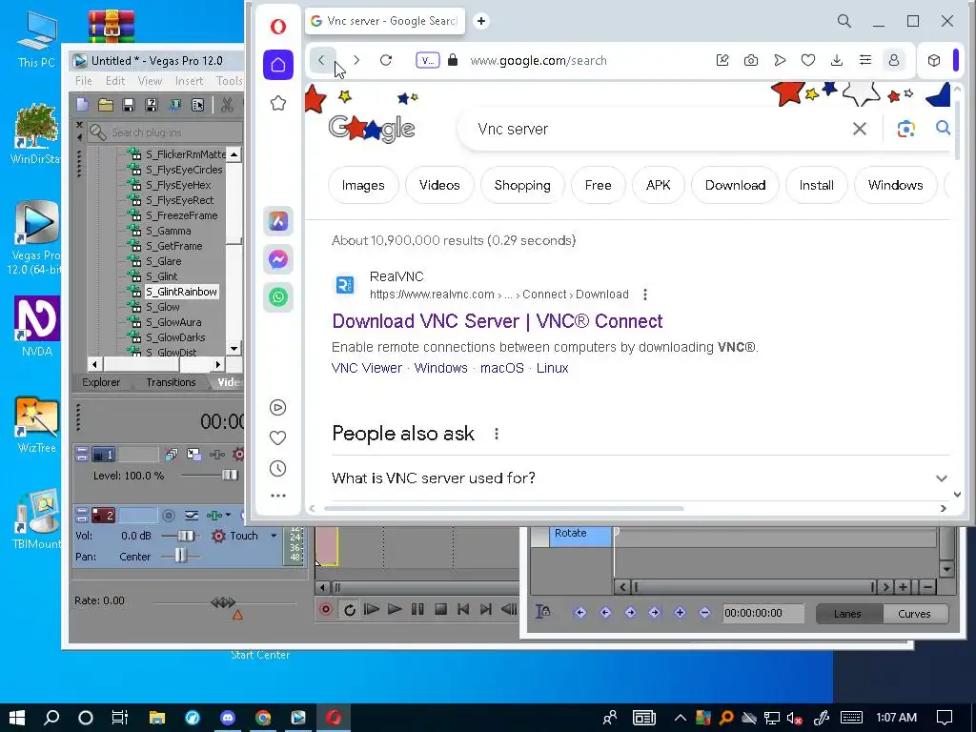The width and height of the screenshot is (976, 732).
Task: Toggle the lock envelopes icon in Track Motion
Action: [x=542, y=613]
